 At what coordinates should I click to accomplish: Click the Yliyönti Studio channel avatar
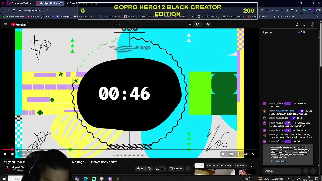7,168
